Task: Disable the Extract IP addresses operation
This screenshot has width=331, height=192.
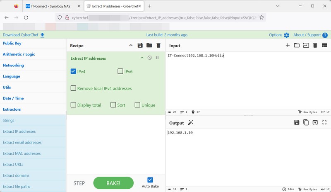Action: click(149, 58)
